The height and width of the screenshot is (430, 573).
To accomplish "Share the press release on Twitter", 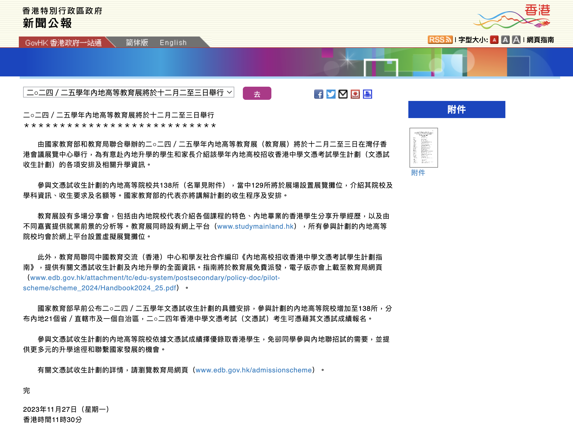I will pyautogui.click(x=331, y=94).
